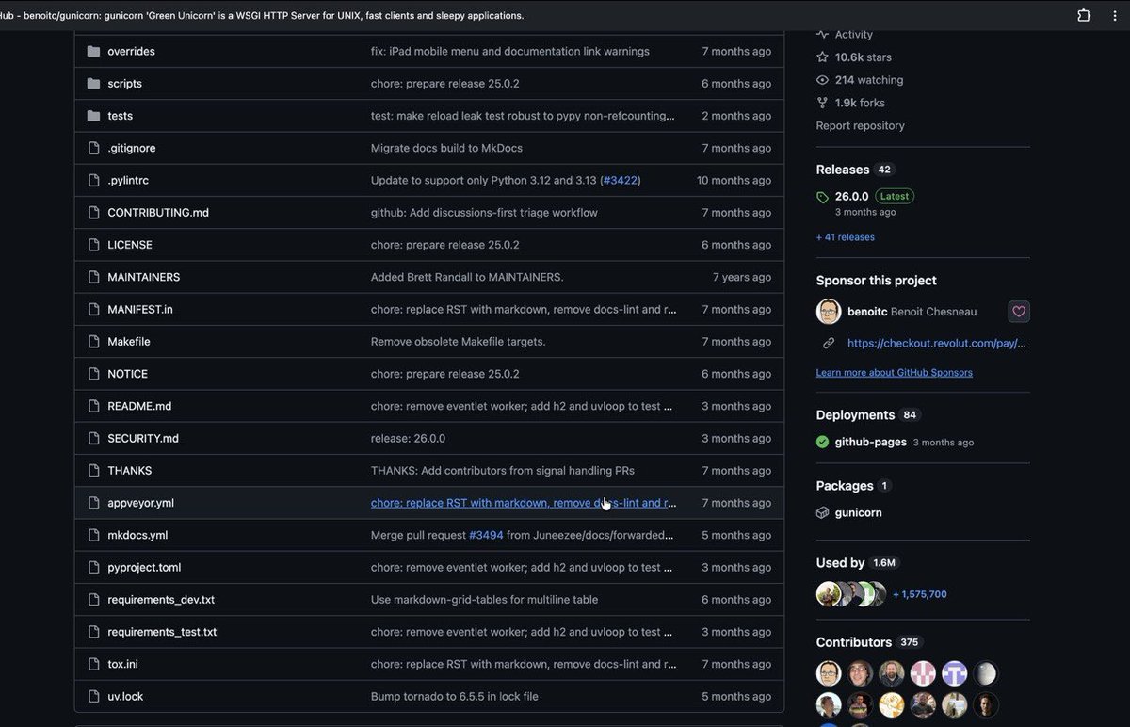This screenshot has height=727, width=1130.
Task: Open appveyor.yml file
Action: point(140,503)
